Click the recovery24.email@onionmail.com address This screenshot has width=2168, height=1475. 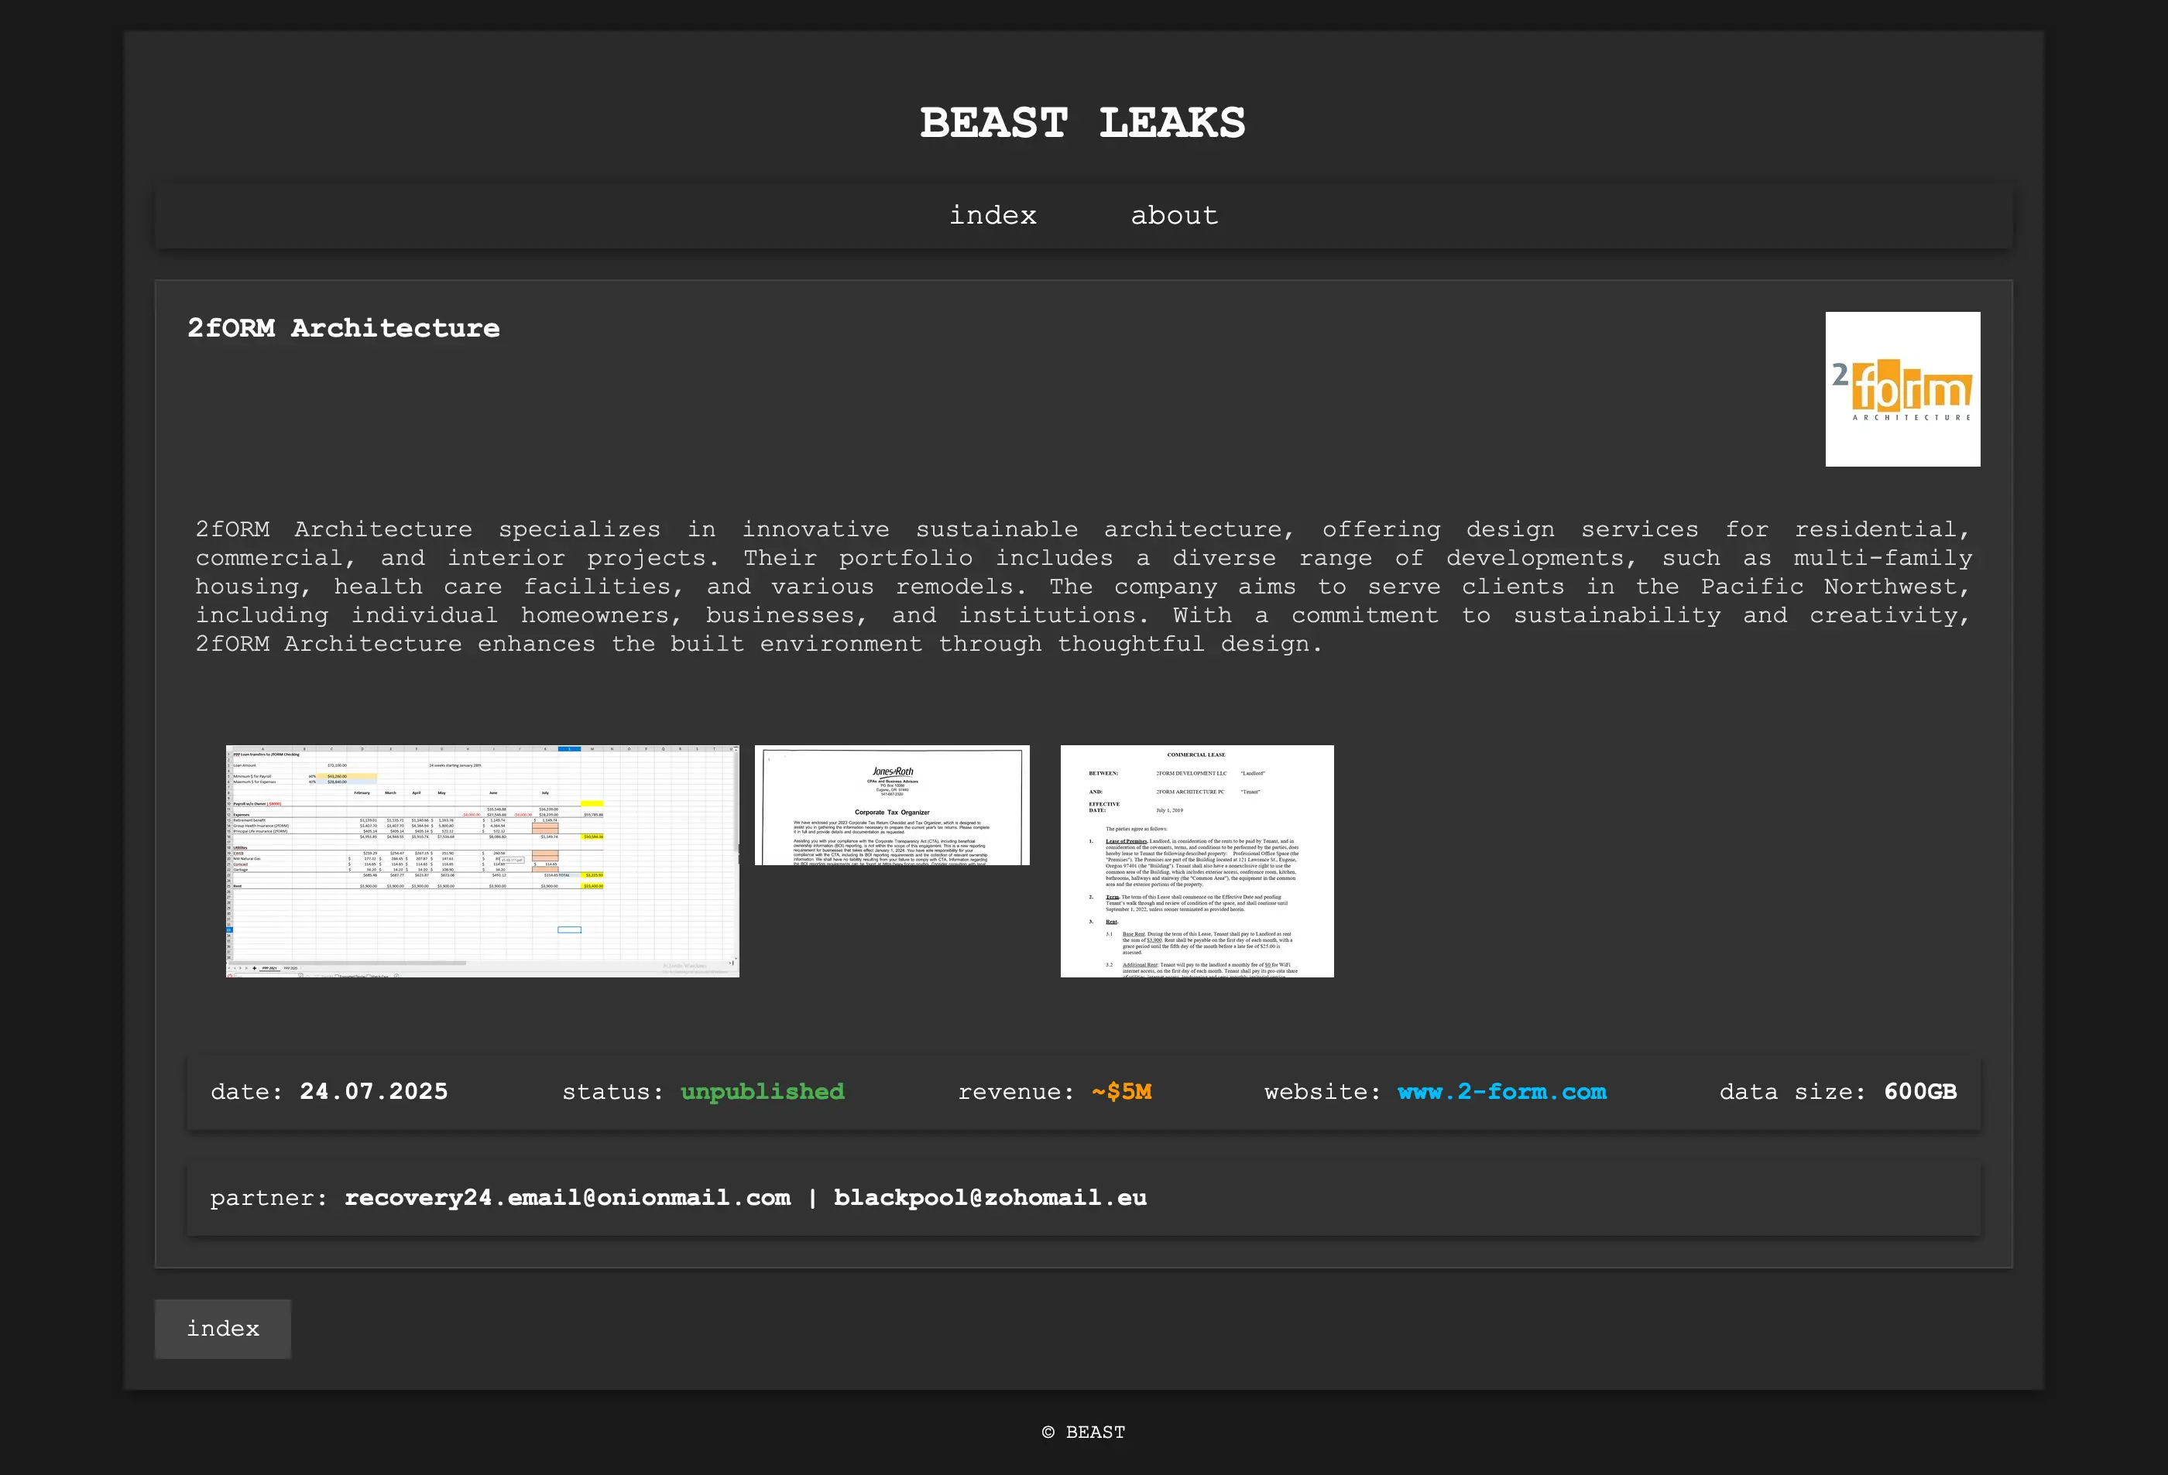[568, 1198]
